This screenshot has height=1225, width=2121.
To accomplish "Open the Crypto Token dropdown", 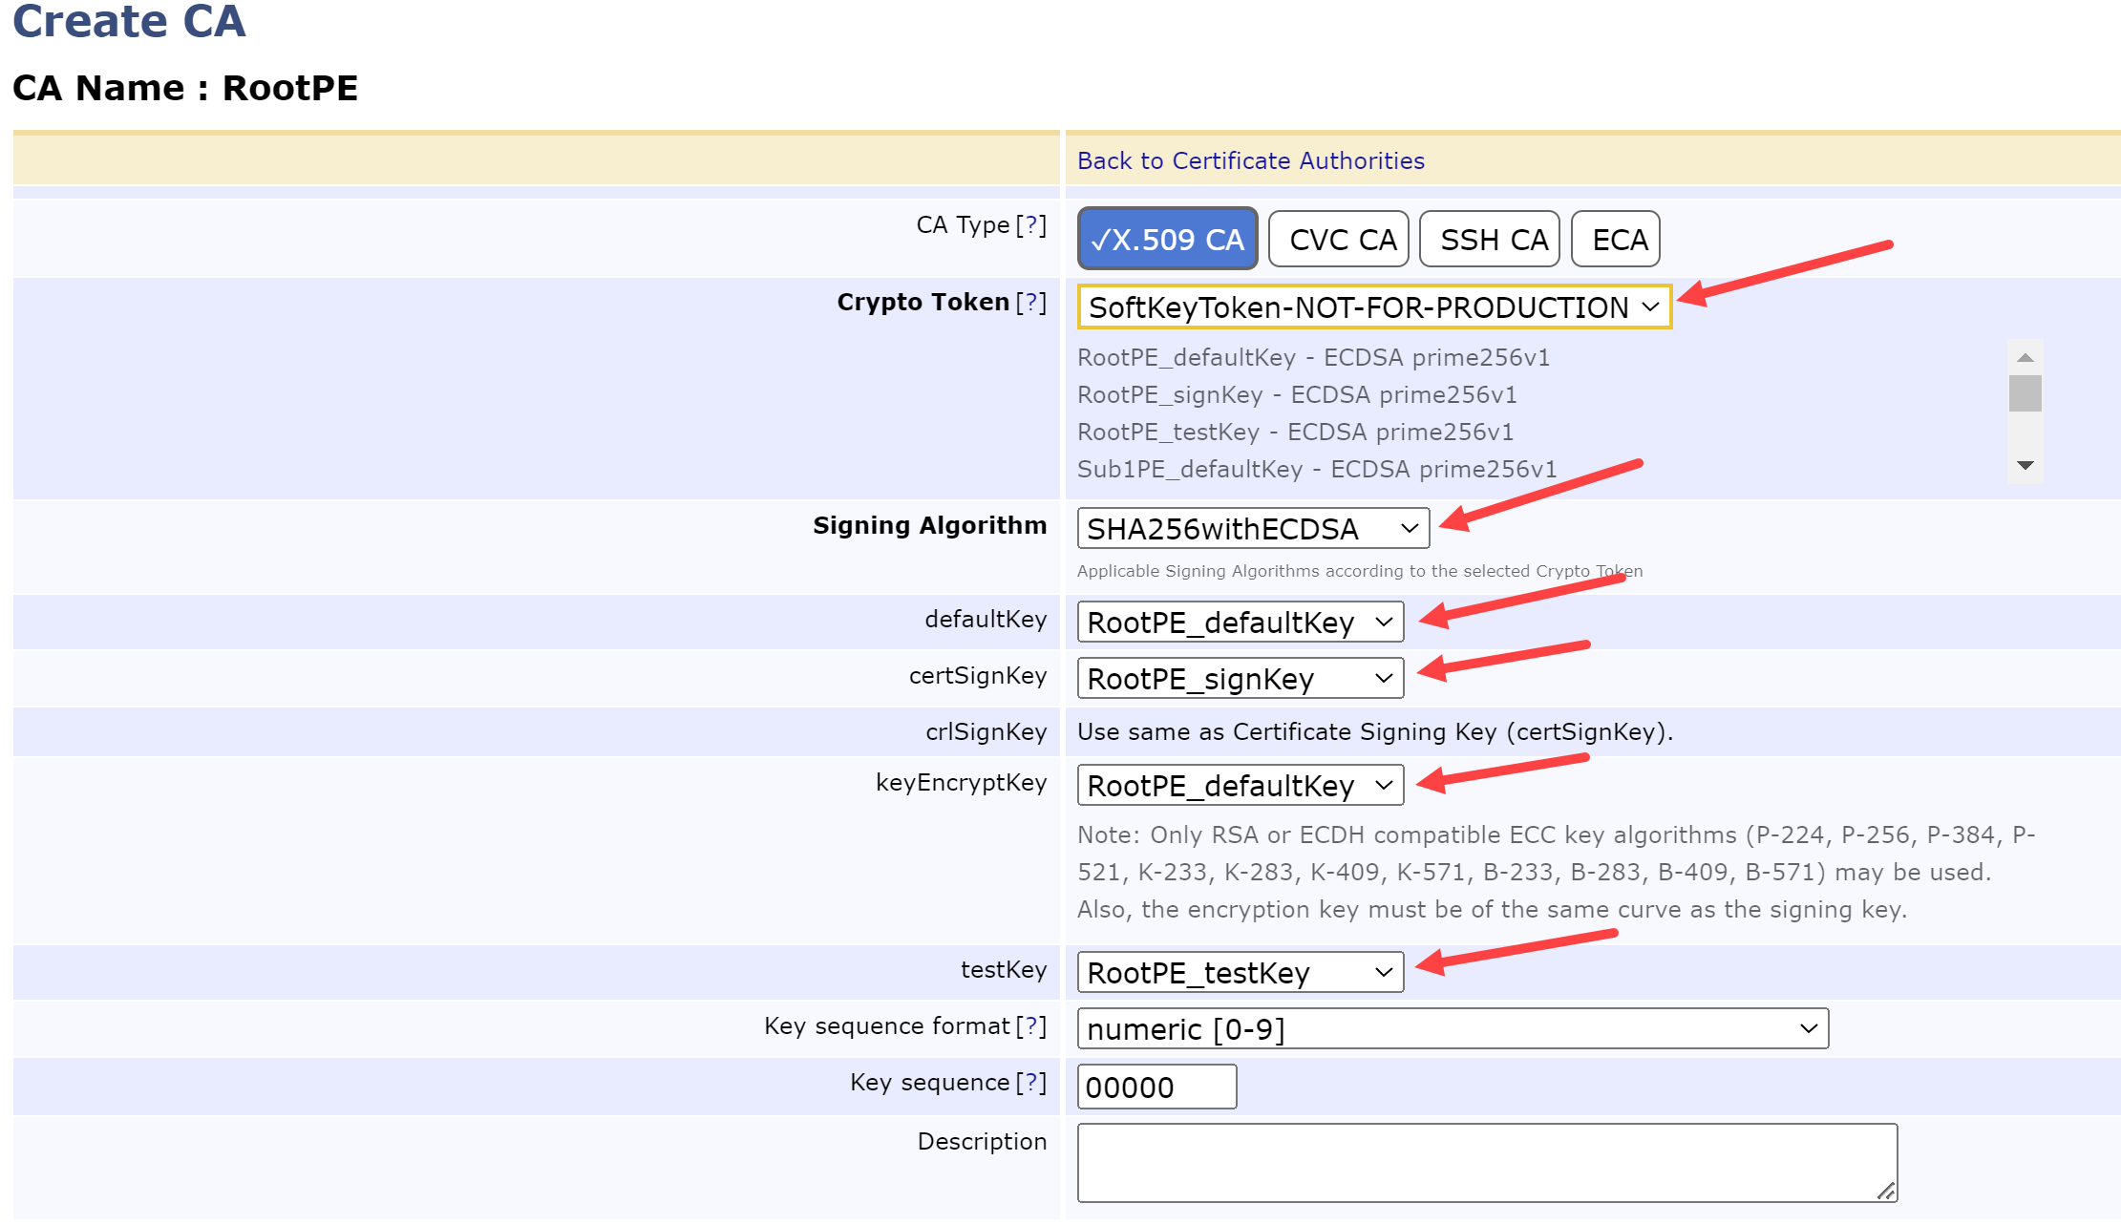I will pyautogui.click(x=1373, y=307).
